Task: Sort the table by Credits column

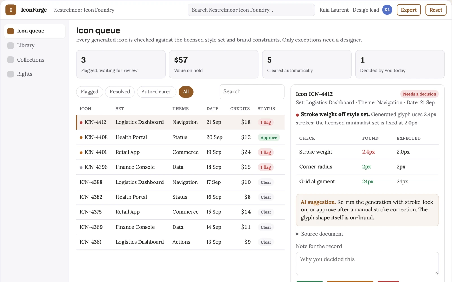Action: pyautogui.click(x=240, y=109)
